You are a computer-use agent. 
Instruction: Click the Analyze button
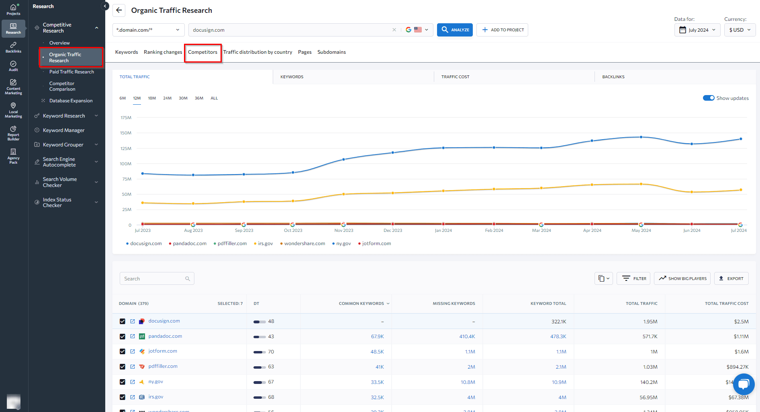(455, 30)
